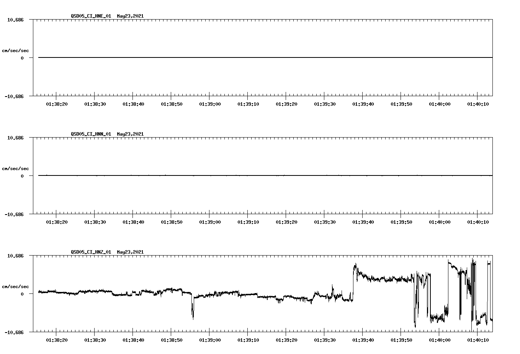
Task: Click time label 01:38:50 under HNZ plot
Action: pyautogui.click(x=172, y=340)
